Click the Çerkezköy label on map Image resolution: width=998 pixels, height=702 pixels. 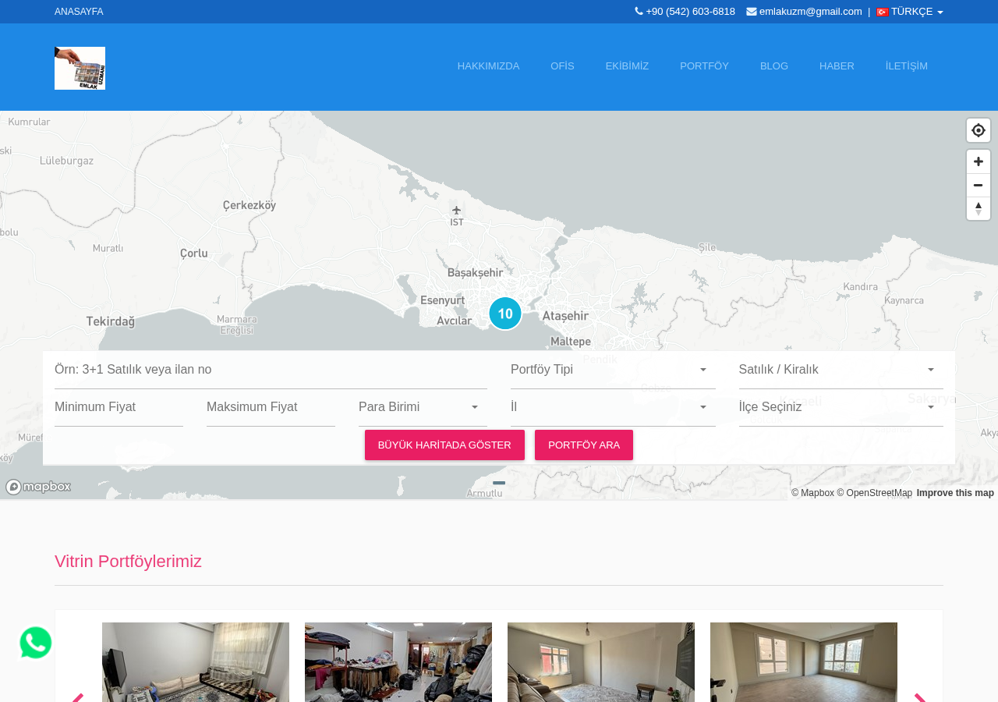[249, 205]
